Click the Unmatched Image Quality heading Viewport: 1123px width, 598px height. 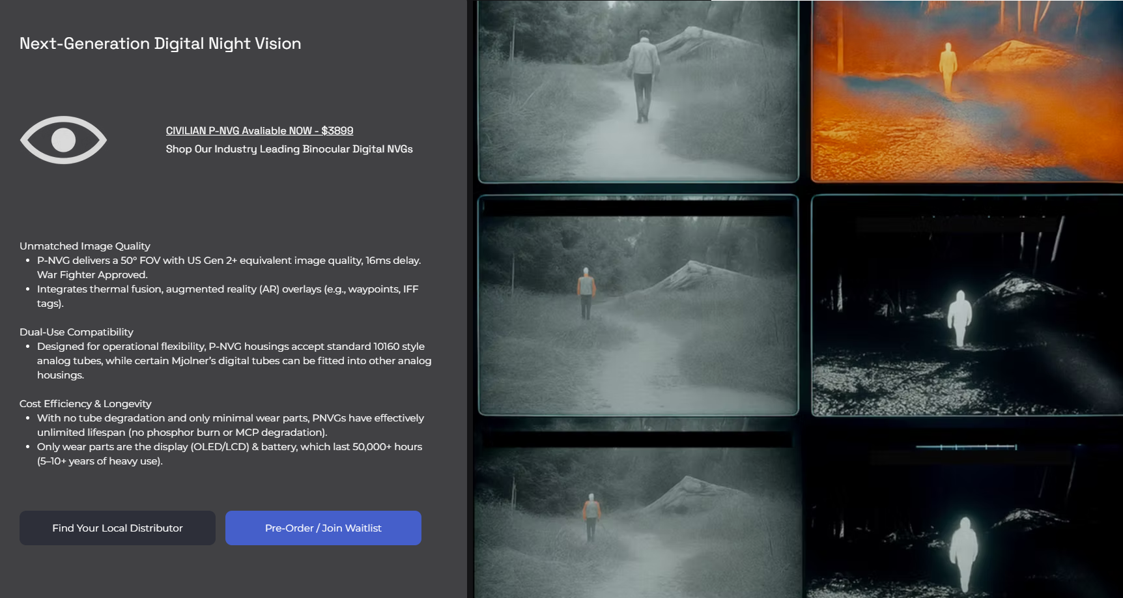click(x=85, y=246)
